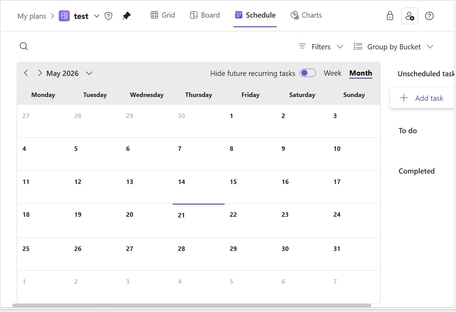Select the day 10 Sunday cell
The height and width of the screenshot is (312, 456).
[354, 154]
